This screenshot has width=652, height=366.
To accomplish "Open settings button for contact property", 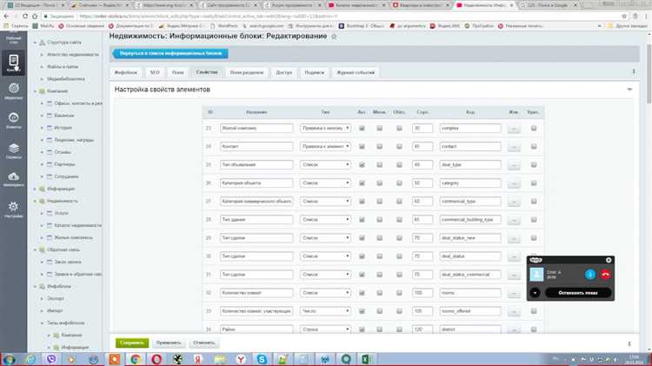I will tap(514, 147).
